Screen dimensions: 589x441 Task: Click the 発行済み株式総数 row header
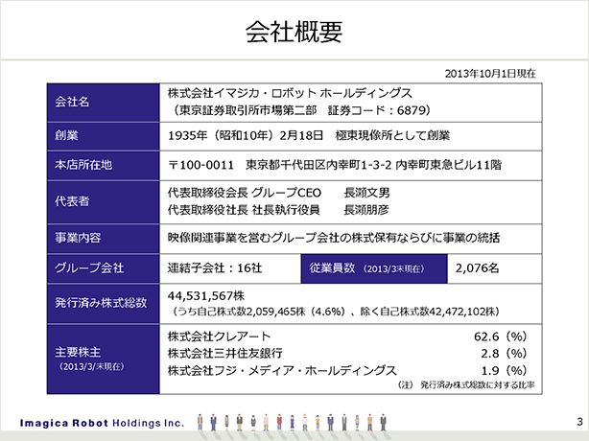tap(104, 303)
